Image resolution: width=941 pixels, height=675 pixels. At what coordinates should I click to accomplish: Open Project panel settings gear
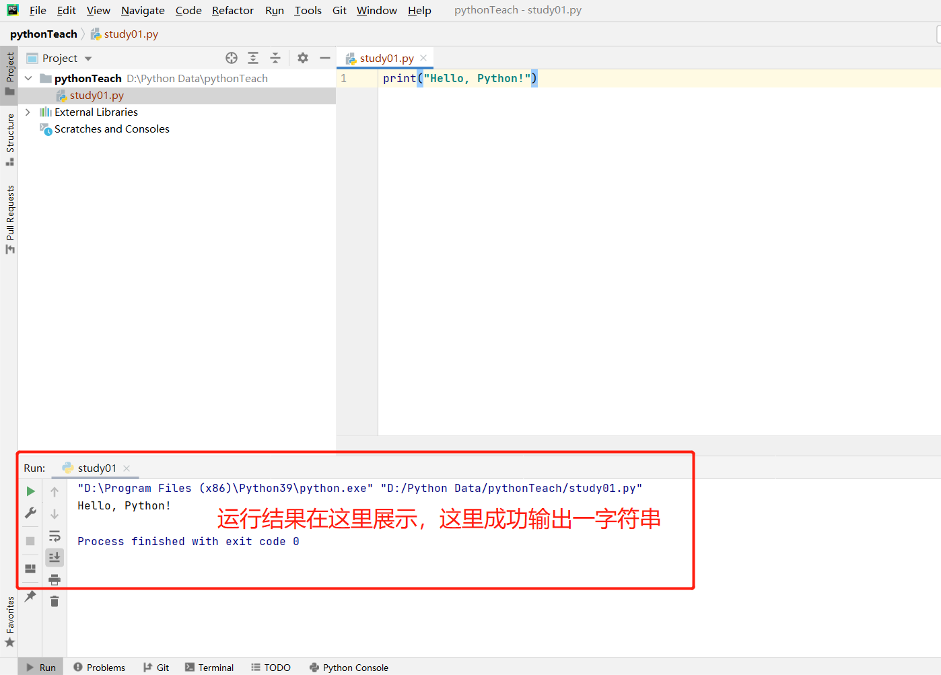tap(303, 58)
